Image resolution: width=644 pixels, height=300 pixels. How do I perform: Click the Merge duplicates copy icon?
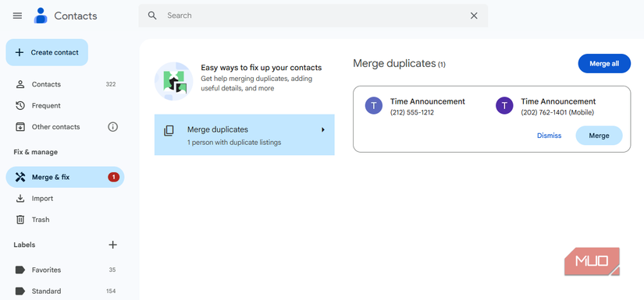169,131
